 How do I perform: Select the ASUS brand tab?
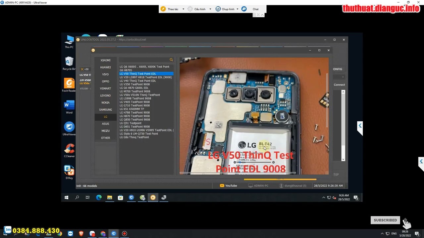point(105,124)
